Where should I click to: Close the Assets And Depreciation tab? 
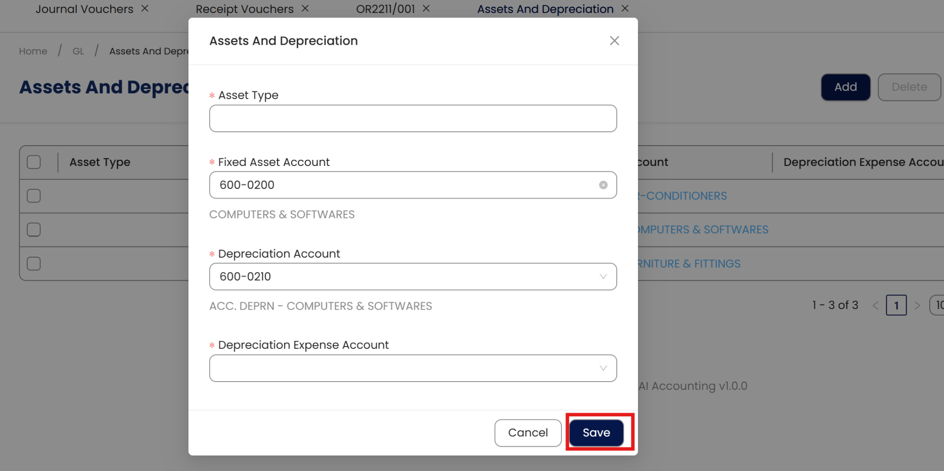click(x=625, y=8)
